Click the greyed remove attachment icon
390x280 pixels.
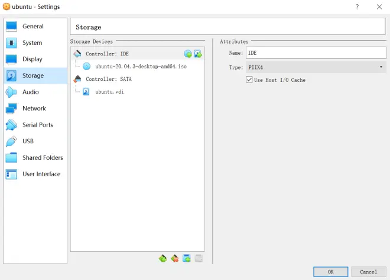coord(199,258)
